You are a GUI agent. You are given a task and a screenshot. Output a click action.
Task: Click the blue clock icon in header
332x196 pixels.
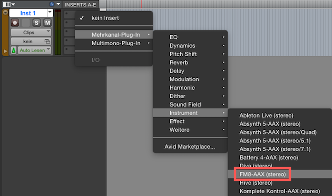[52, 4]
